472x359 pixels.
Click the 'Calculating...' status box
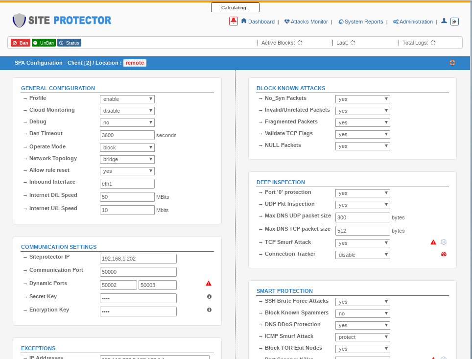pyautogui.click(x=235, y=7)
